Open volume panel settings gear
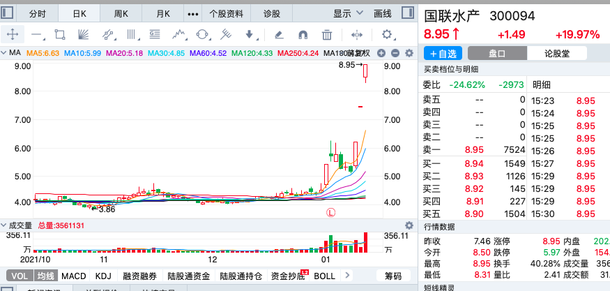Screen dimensions: 610x291 point(409,225)
